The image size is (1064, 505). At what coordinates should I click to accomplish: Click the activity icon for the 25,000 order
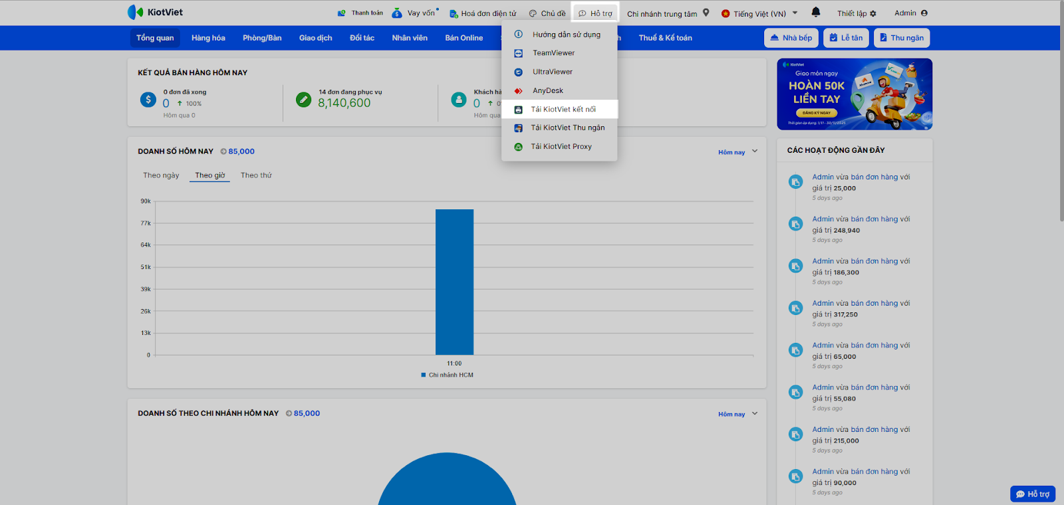tap(795, 182)
